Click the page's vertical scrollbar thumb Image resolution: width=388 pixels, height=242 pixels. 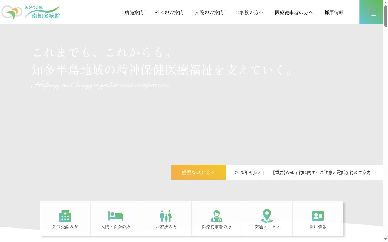[386, 16]
